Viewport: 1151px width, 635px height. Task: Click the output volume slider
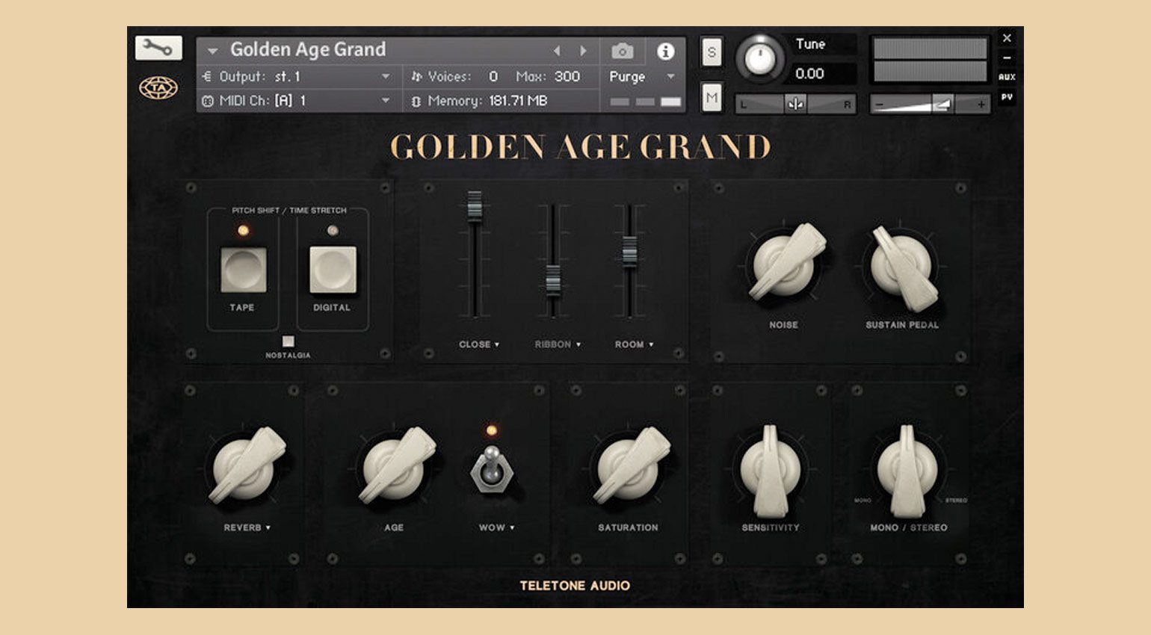pos(931,105)
